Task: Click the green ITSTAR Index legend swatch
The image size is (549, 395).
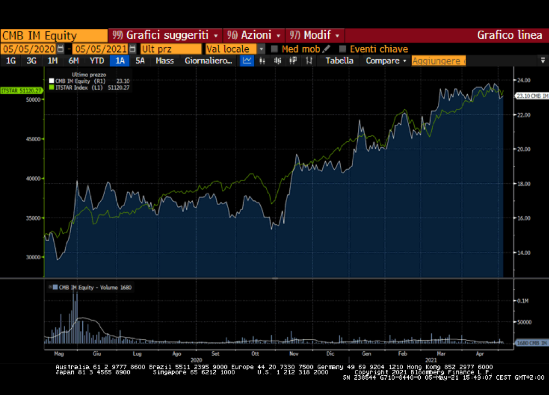Action: click(x=52, y=87)
